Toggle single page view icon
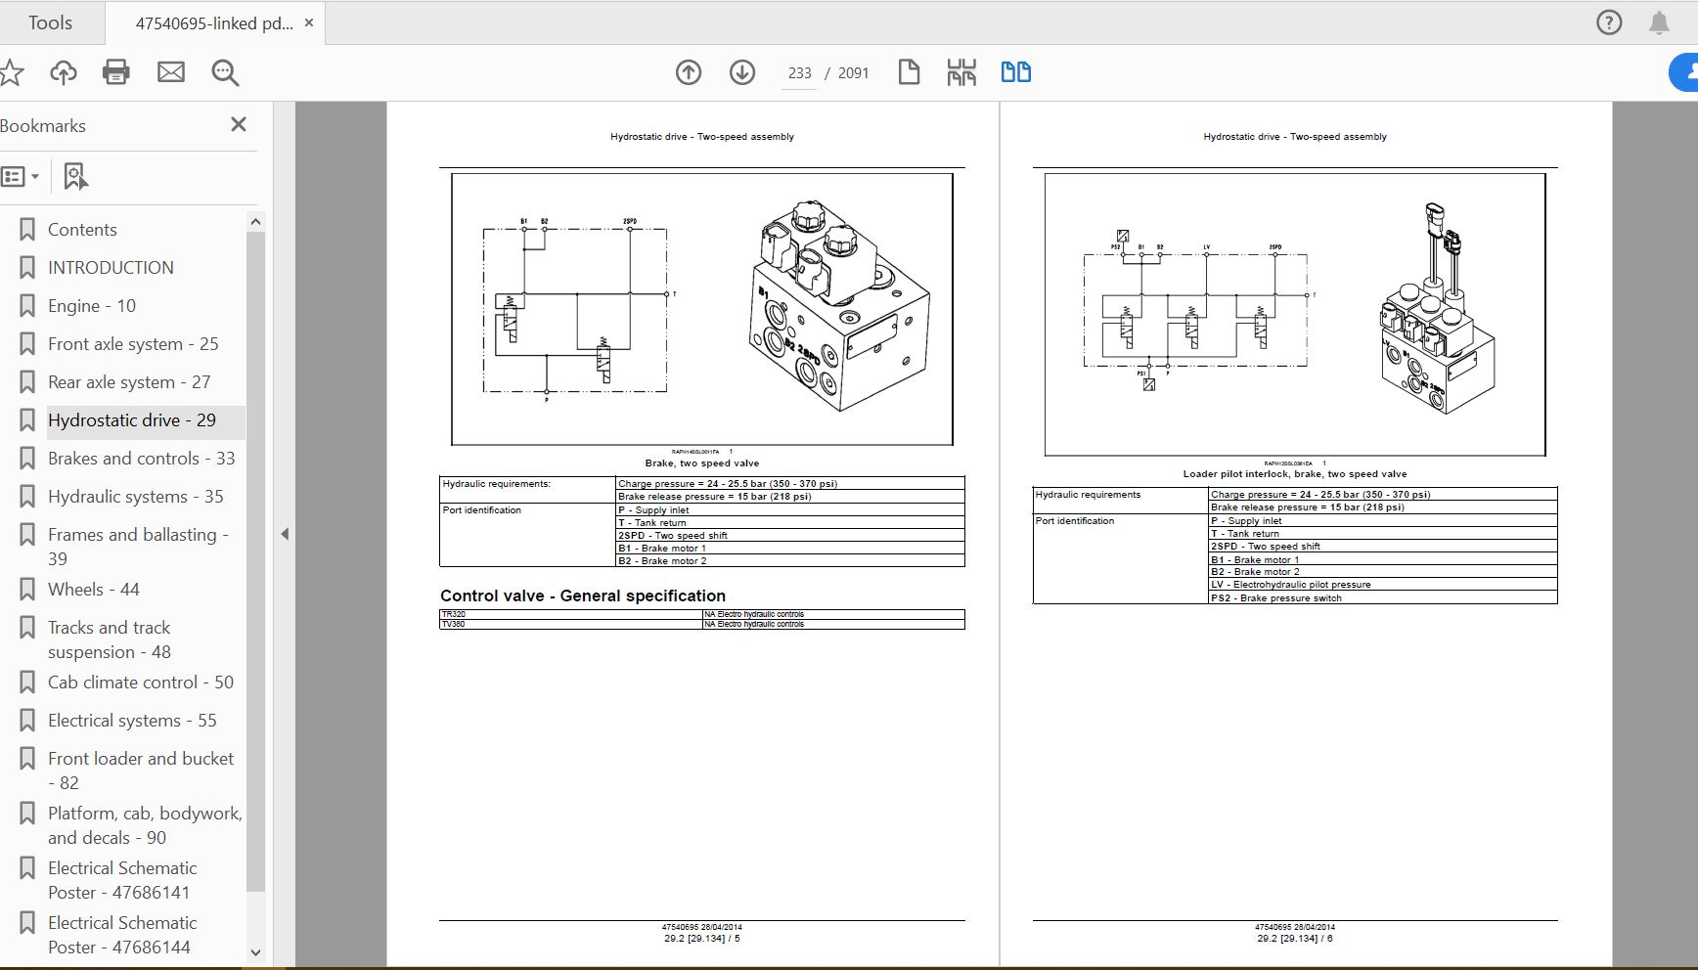 point(909,72)
